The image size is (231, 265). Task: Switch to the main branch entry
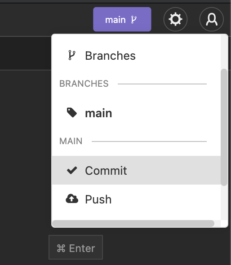click(x=136, y=113)
